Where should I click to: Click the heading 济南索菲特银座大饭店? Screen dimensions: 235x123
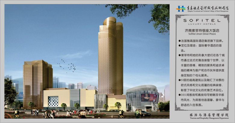click(202, 31)
